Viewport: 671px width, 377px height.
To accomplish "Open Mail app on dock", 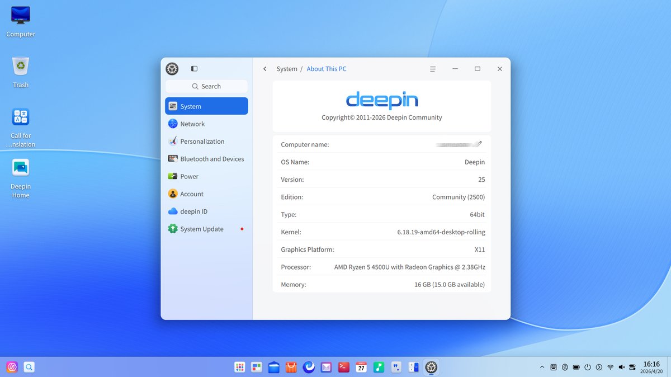I will coord(327,367).
